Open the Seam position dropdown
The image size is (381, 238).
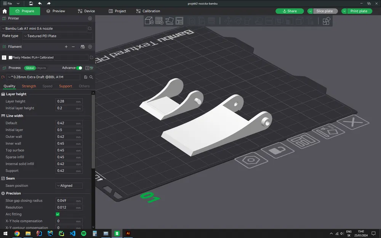(x=69, y=186)
